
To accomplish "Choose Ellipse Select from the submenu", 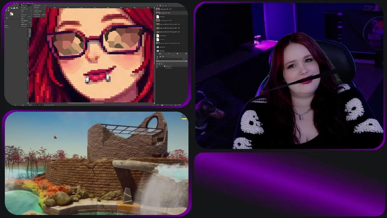I will click(x=39, y=7).
